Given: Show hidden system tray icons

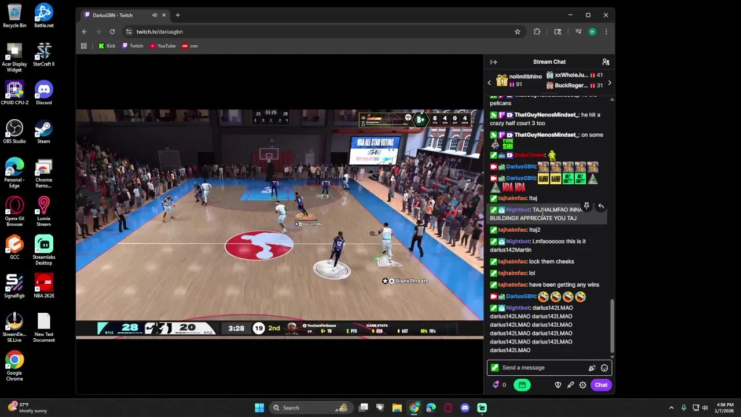Looking at the screenshot, I should tap(671, 408).
